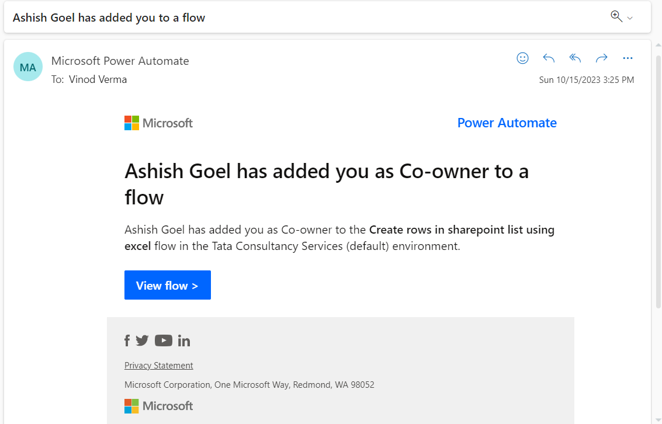The height and width of the screenshot is (424, 662).
Task: Select the sender avatar MA
Action: tap(27, 67)
